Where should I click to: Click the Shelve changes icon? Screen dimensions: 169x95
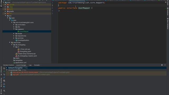(x=4, y=84)
